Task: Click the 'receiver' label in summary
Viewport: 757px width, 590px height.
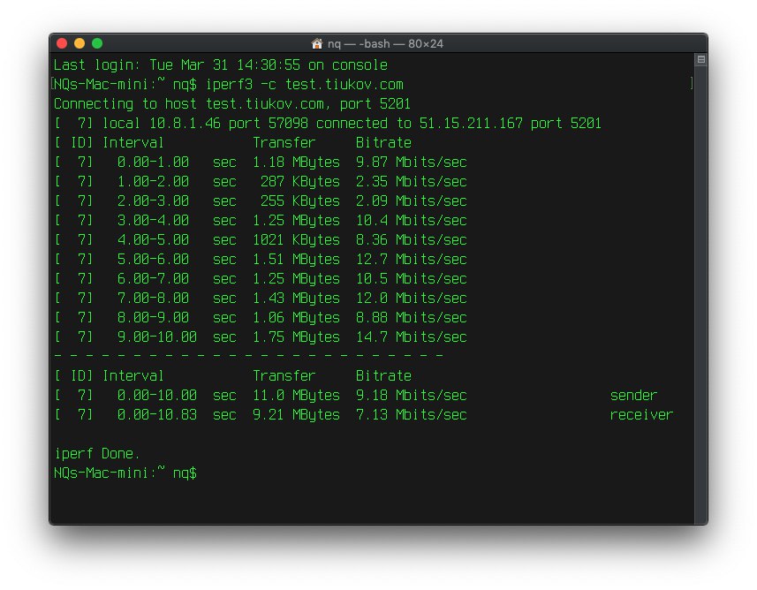Action: [x=641, y=415]
